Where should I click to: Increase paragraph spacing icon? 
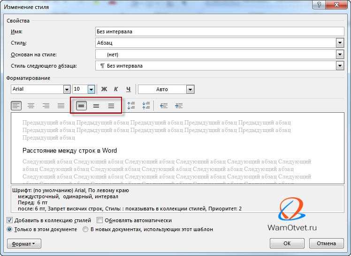(131, 106)
